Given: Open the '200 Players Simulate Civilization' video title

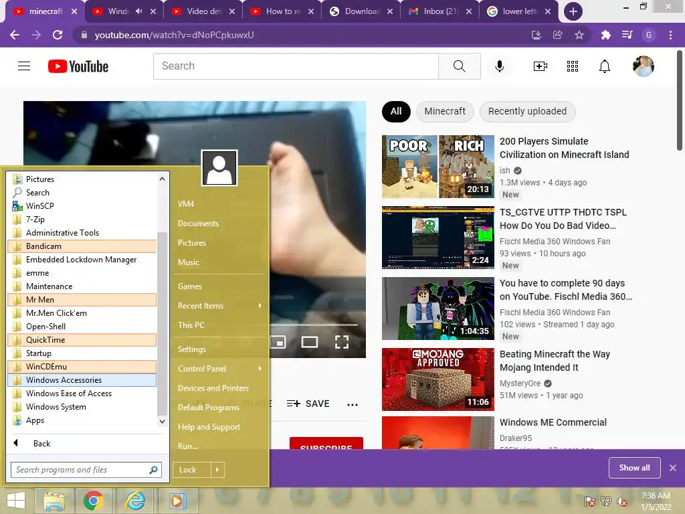Looking at the screenshot, I should point(564,148).
